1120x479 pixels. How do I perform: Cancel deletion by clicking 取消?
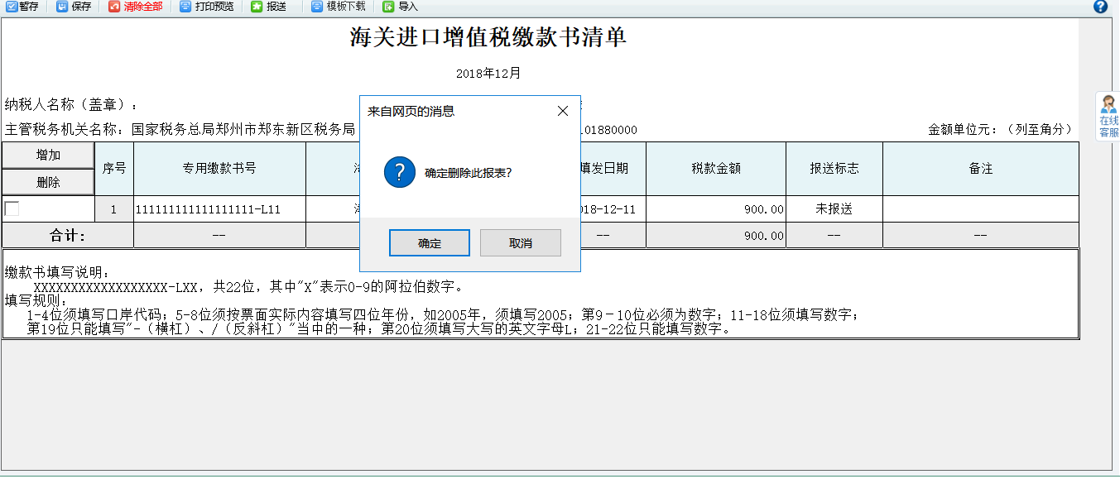pyautogui.click(x=521, y=242)
